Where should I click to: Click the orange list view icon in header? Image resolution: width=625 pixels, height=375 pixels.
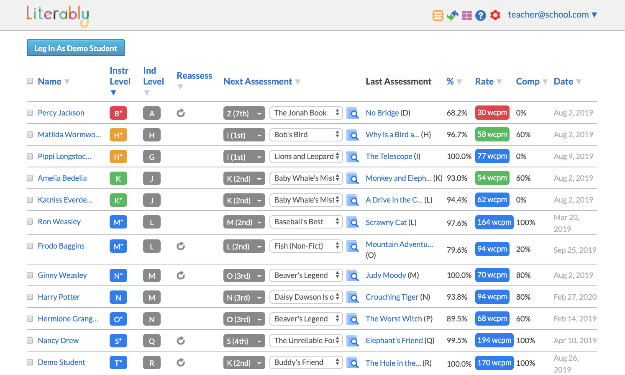pyautogui.click(x=438, y=15)
